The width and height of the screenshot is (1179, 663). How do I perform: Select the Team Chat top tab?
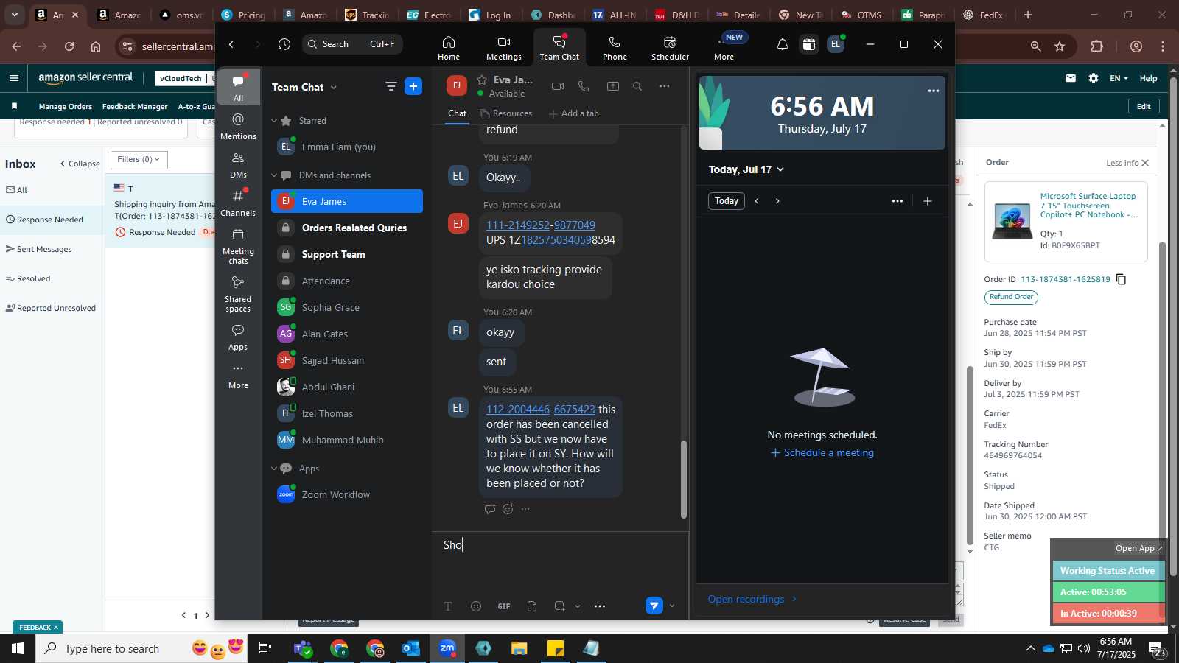point(559,48)
